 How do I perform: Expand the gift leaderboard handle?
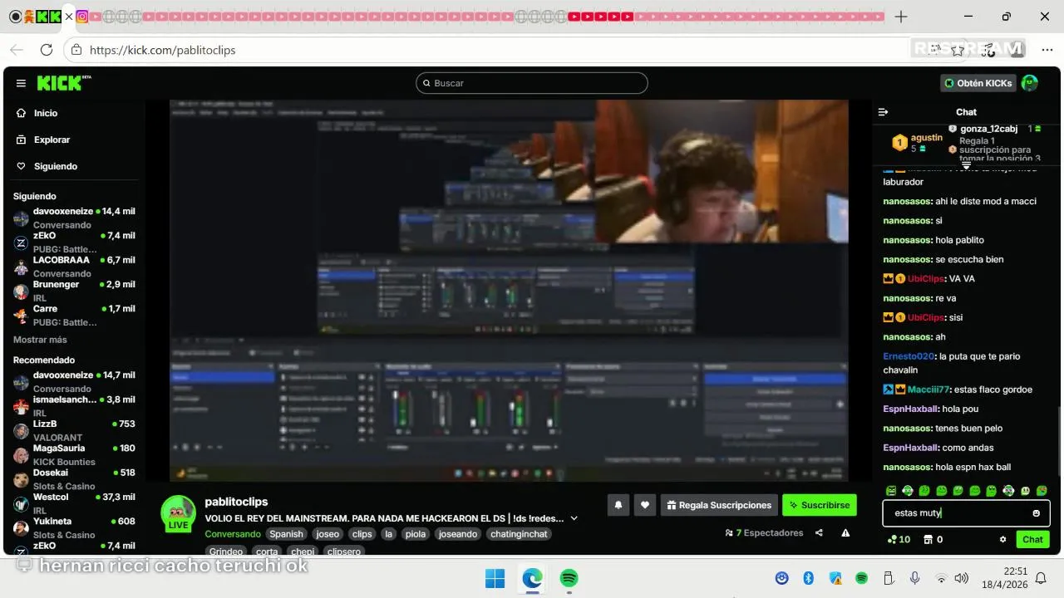click(966, 166)
